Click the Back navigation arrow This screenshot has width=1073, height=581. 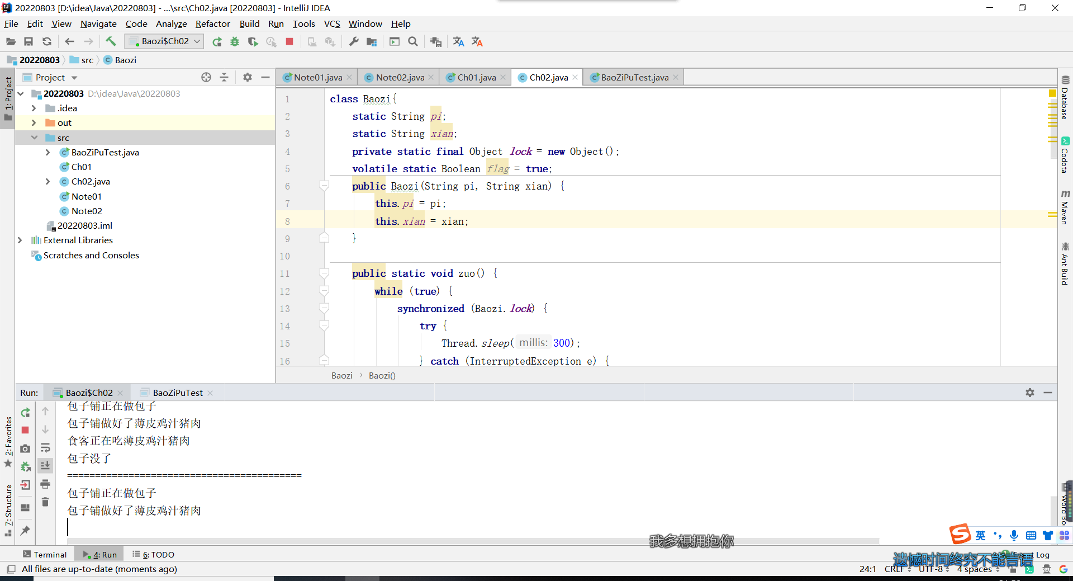tap(69, 41)
